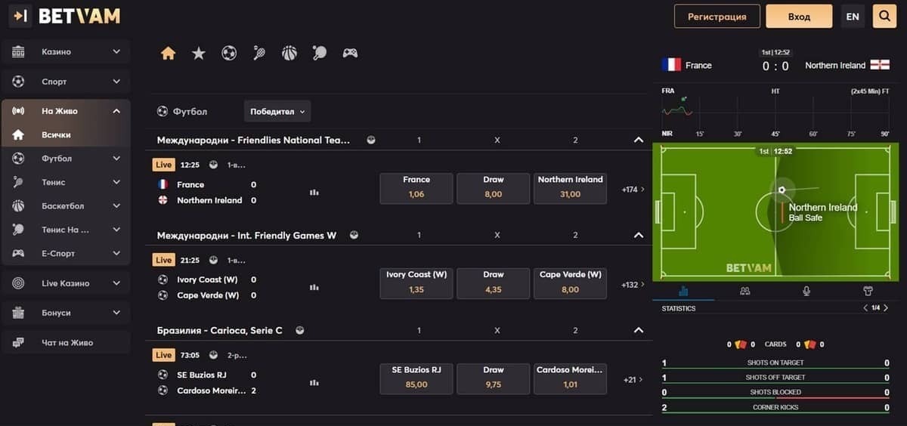Filter by e-sports gamepad icon in sports bar

coord(350,53)
